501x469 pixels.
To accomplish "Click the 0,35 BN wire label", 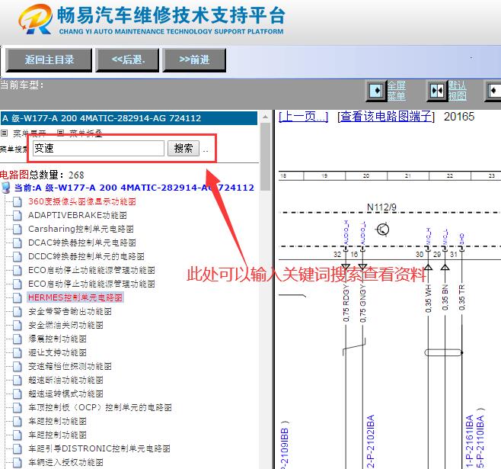I will 445,297.
